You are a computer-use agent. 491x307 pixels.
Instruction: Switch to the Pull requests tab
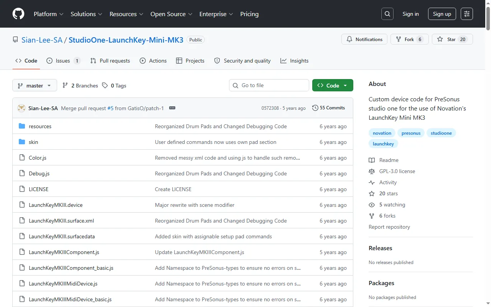pyautogui.click(x=110, y=61)
